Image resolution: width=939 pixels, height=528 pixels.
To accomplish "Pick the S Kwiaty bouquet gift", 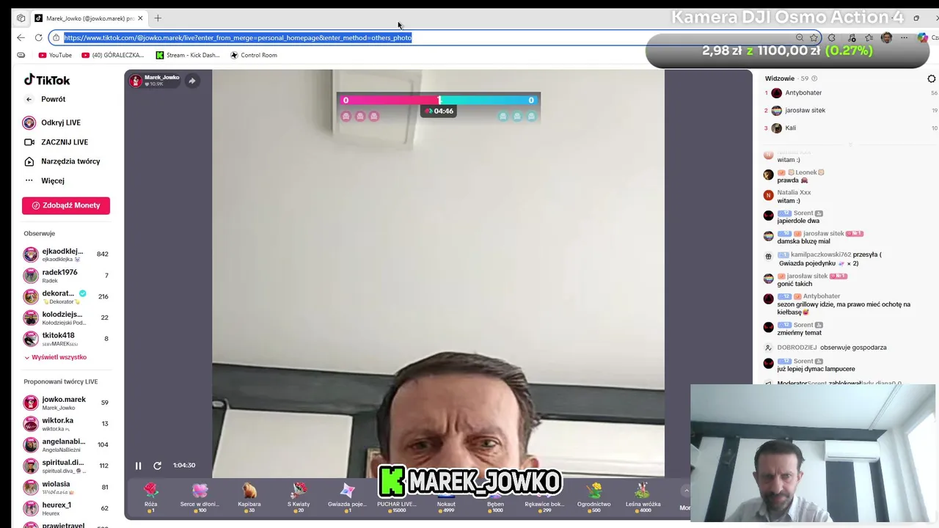I will (x=299, y=496).
